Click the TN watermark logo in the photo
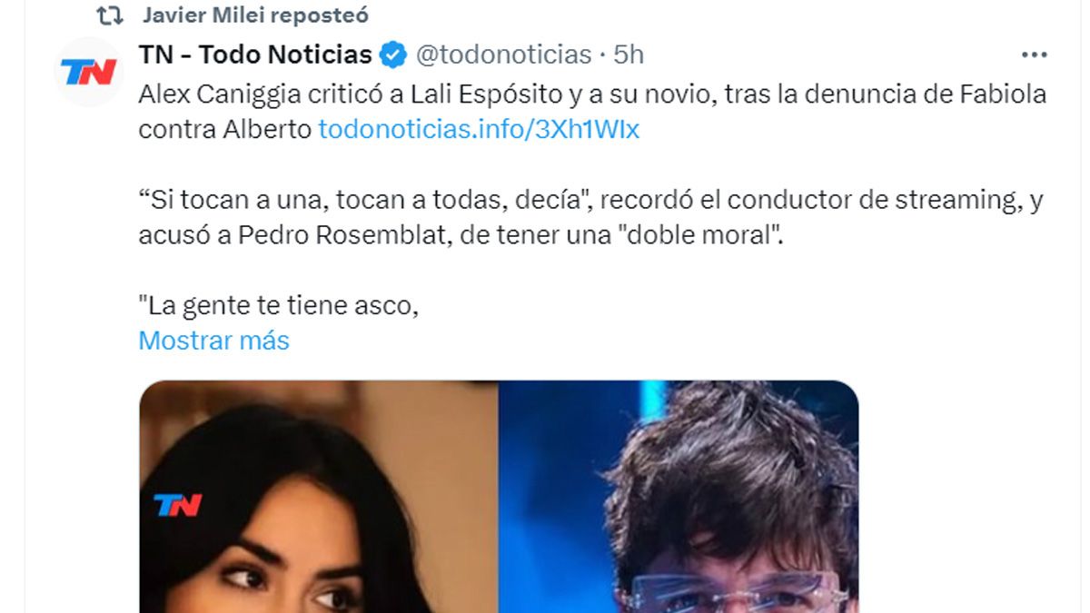Image resolution: width=1090 pixels, height=613 pixels. (x=177, y=504)
